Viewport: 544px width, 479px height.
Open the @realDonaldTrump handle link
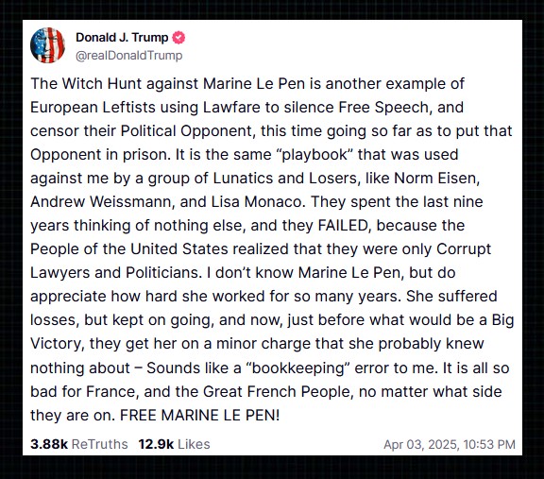coord(128,56)
